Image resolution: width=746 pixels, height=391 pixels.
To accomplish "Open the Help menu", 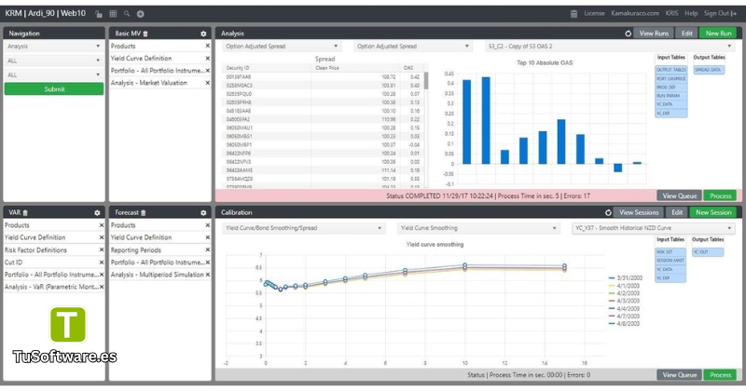I will click(x=691, y=13).
